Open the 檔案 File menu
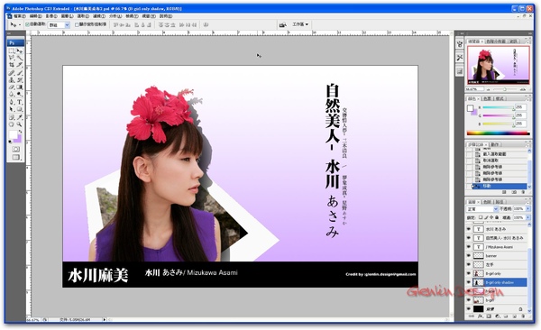541x330 pixels. (x=19, y=16)
